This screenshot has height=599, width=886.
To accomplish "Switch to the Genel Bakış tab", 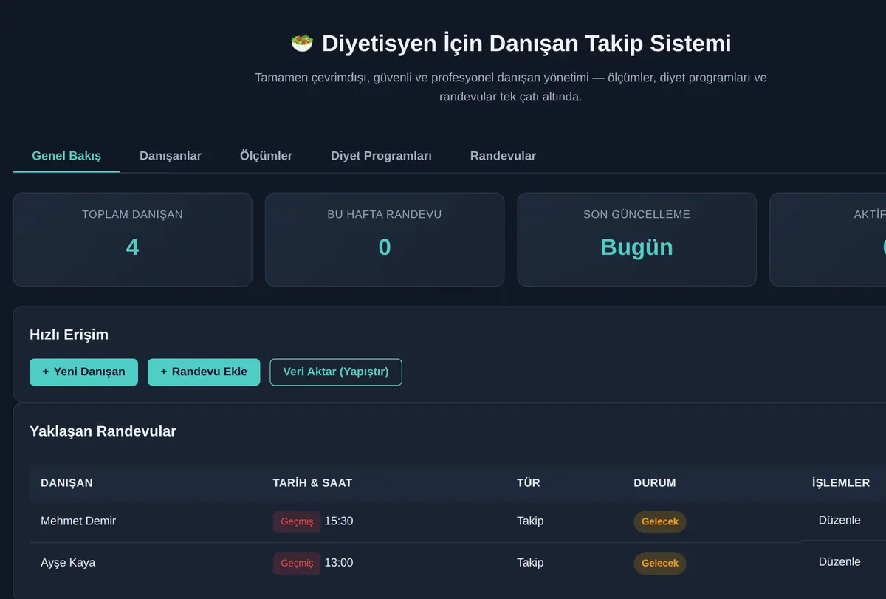I will pos(66,156).
